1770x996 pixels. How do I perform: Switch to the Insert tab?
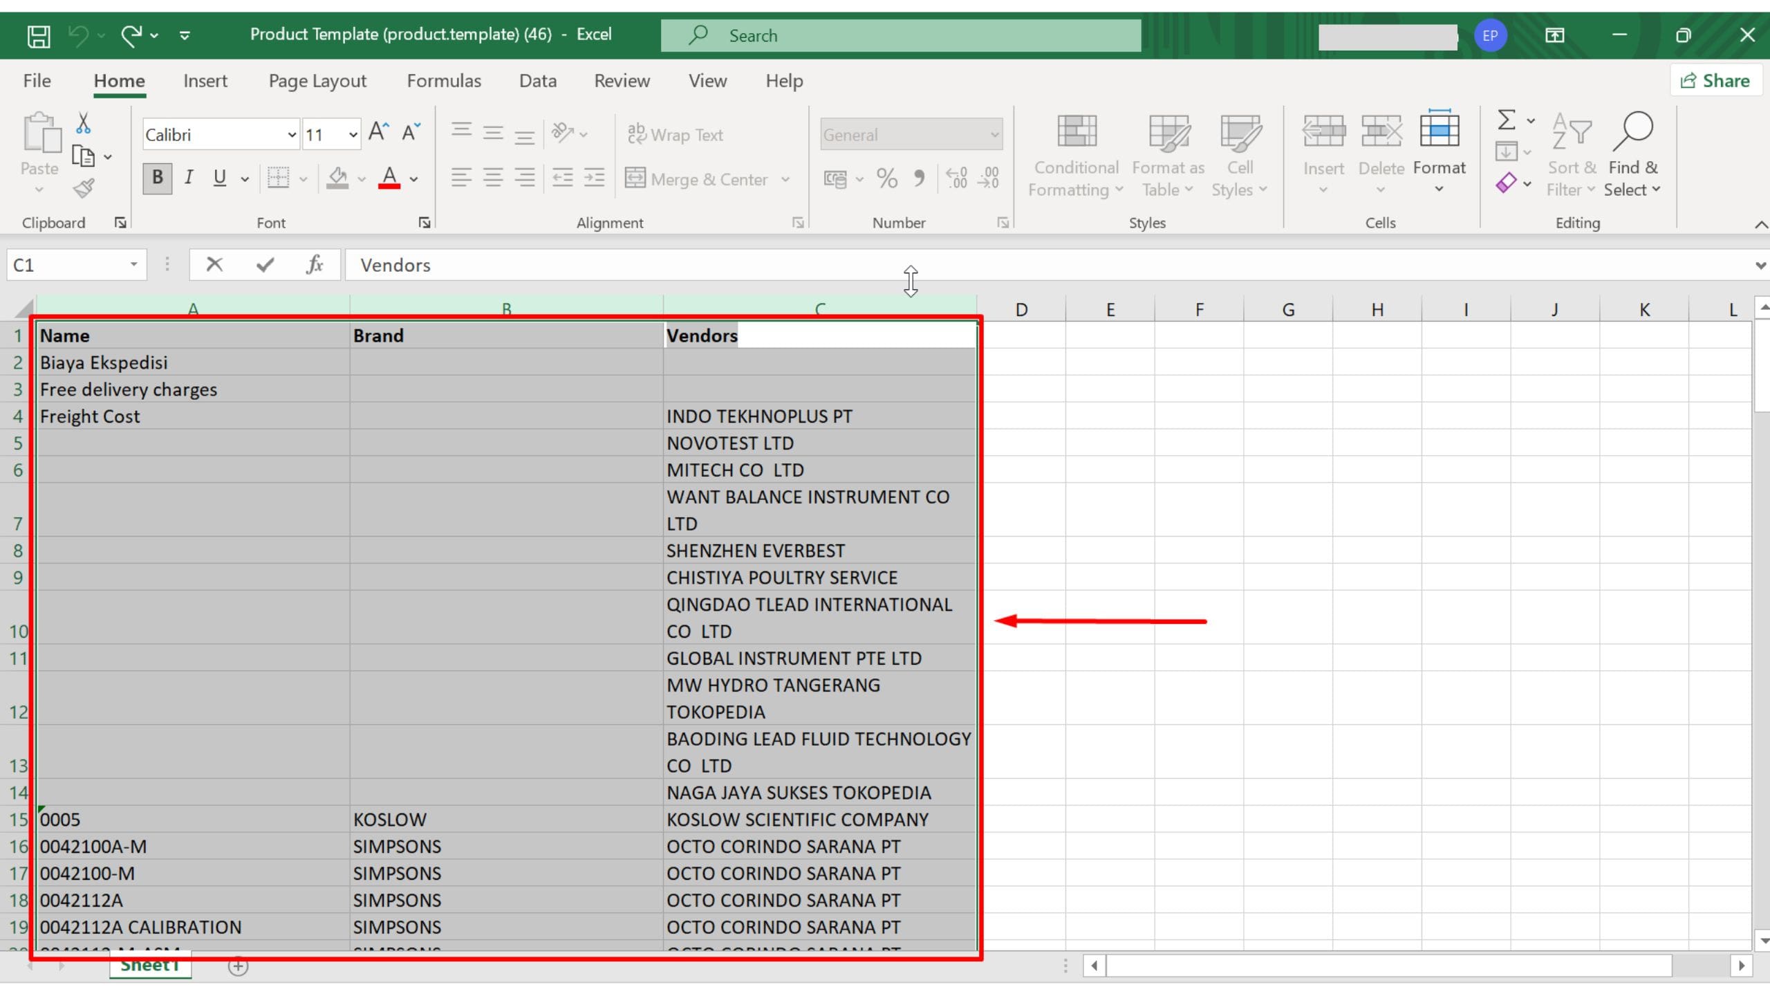point(205,81)
